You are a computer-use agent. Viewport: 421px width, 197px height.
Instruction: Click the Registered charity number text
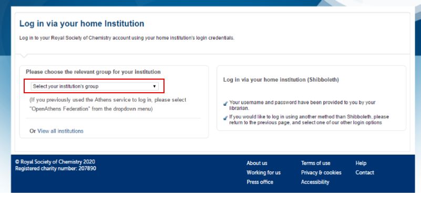click(56, 169)
